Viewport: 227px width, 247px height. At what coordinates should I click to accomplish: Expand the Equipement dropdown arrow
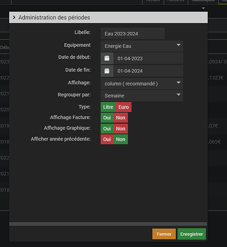179,45
